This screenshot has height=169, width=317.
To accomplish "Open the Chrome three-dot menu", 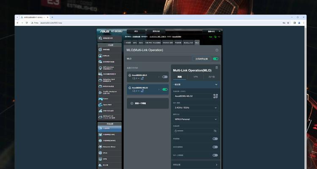I will tap(303, 23).
